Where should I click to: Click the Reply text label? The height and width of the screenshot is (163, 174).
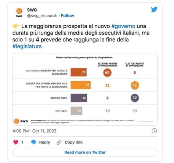point(44,142)
